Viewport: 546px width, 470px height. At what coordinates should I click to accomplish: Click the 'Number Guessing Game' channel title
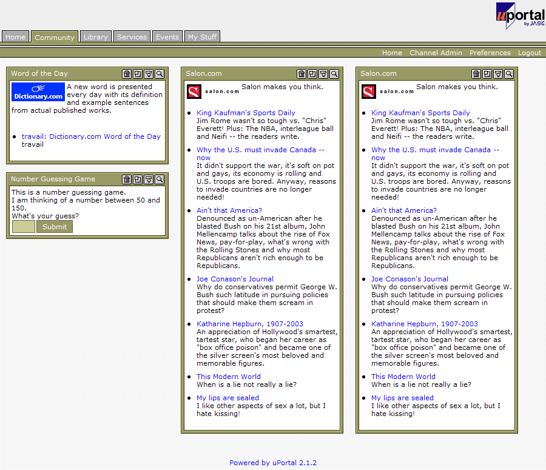[53, 179]
